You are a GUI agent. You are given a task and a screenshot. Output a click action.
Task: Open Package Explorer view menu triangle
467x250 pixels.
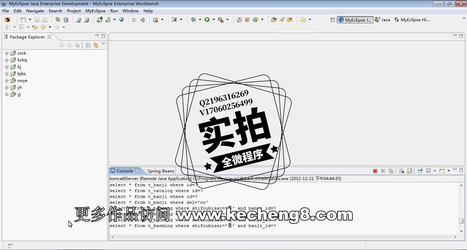click(x=103, y=44)
